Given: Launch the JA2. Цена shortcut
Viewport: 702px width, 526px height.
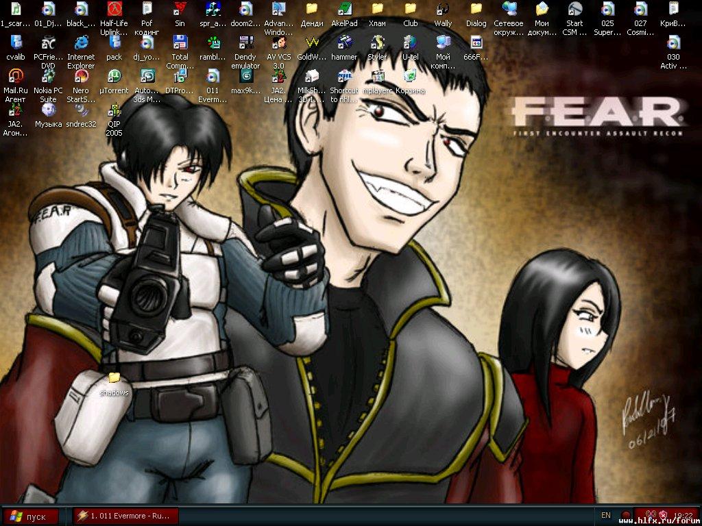Looking at the screenshot, I should [279, 75].
